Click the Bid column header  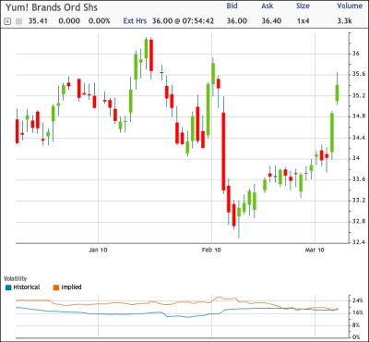(232, 6)
